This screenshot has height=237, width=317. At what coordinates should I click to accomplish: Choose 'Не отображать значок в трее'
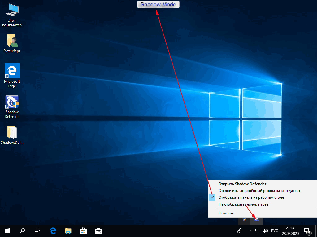263,204
